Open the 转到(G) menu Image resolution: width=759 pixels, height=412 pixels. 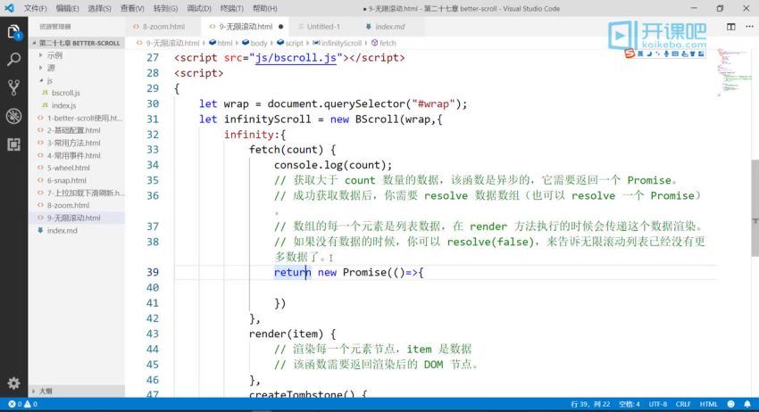click(x=165, y=8)
